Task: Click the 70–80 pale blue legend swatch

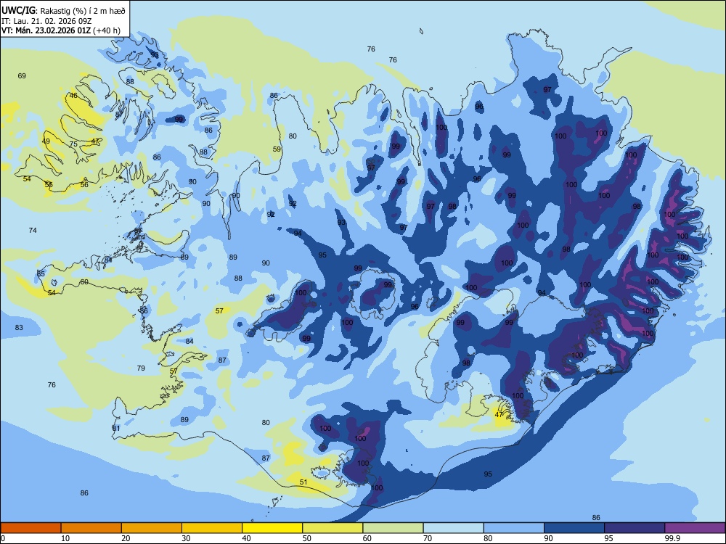Action: tap(453, 528)
